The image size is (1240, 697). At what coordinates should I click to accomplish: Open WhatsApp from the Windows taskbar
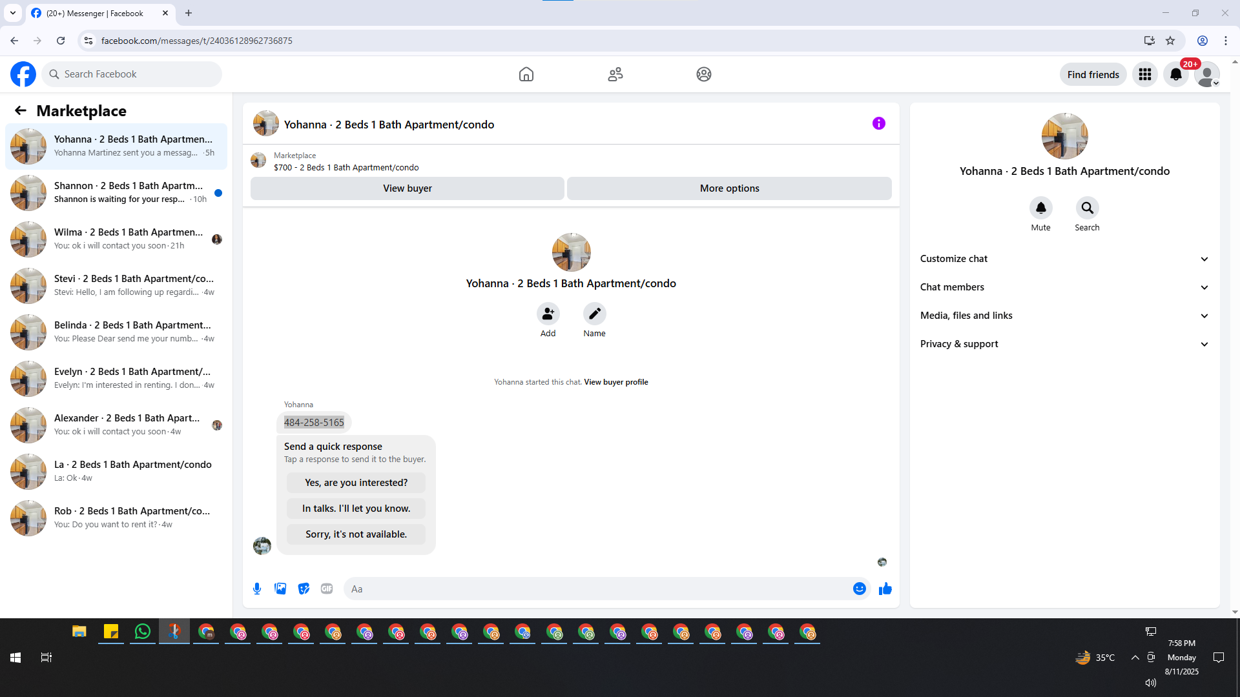pos(142,632)
